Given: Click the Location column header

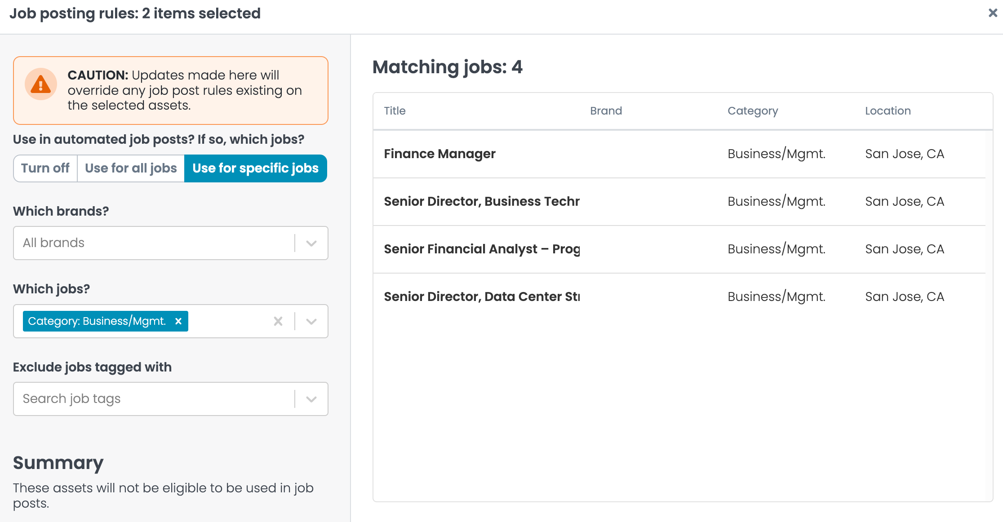Looking at the screenshot, I should [888, 111].
